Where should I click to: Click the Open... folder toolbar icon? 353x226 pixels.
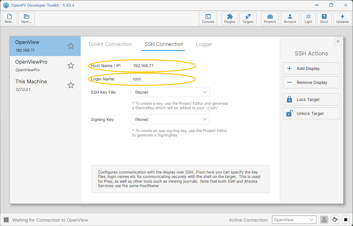coord(27,18)
